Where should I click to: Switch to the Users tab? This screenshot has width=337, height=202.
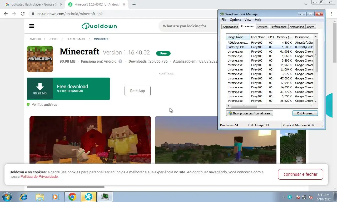click(x=311, y=27)
